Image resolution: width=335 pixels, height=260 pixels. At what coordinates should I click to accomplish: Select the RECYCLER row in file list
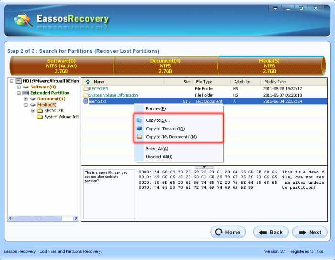204,89
